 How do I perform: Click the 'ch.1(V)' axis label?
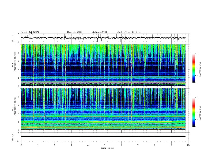tap(13, 38)
